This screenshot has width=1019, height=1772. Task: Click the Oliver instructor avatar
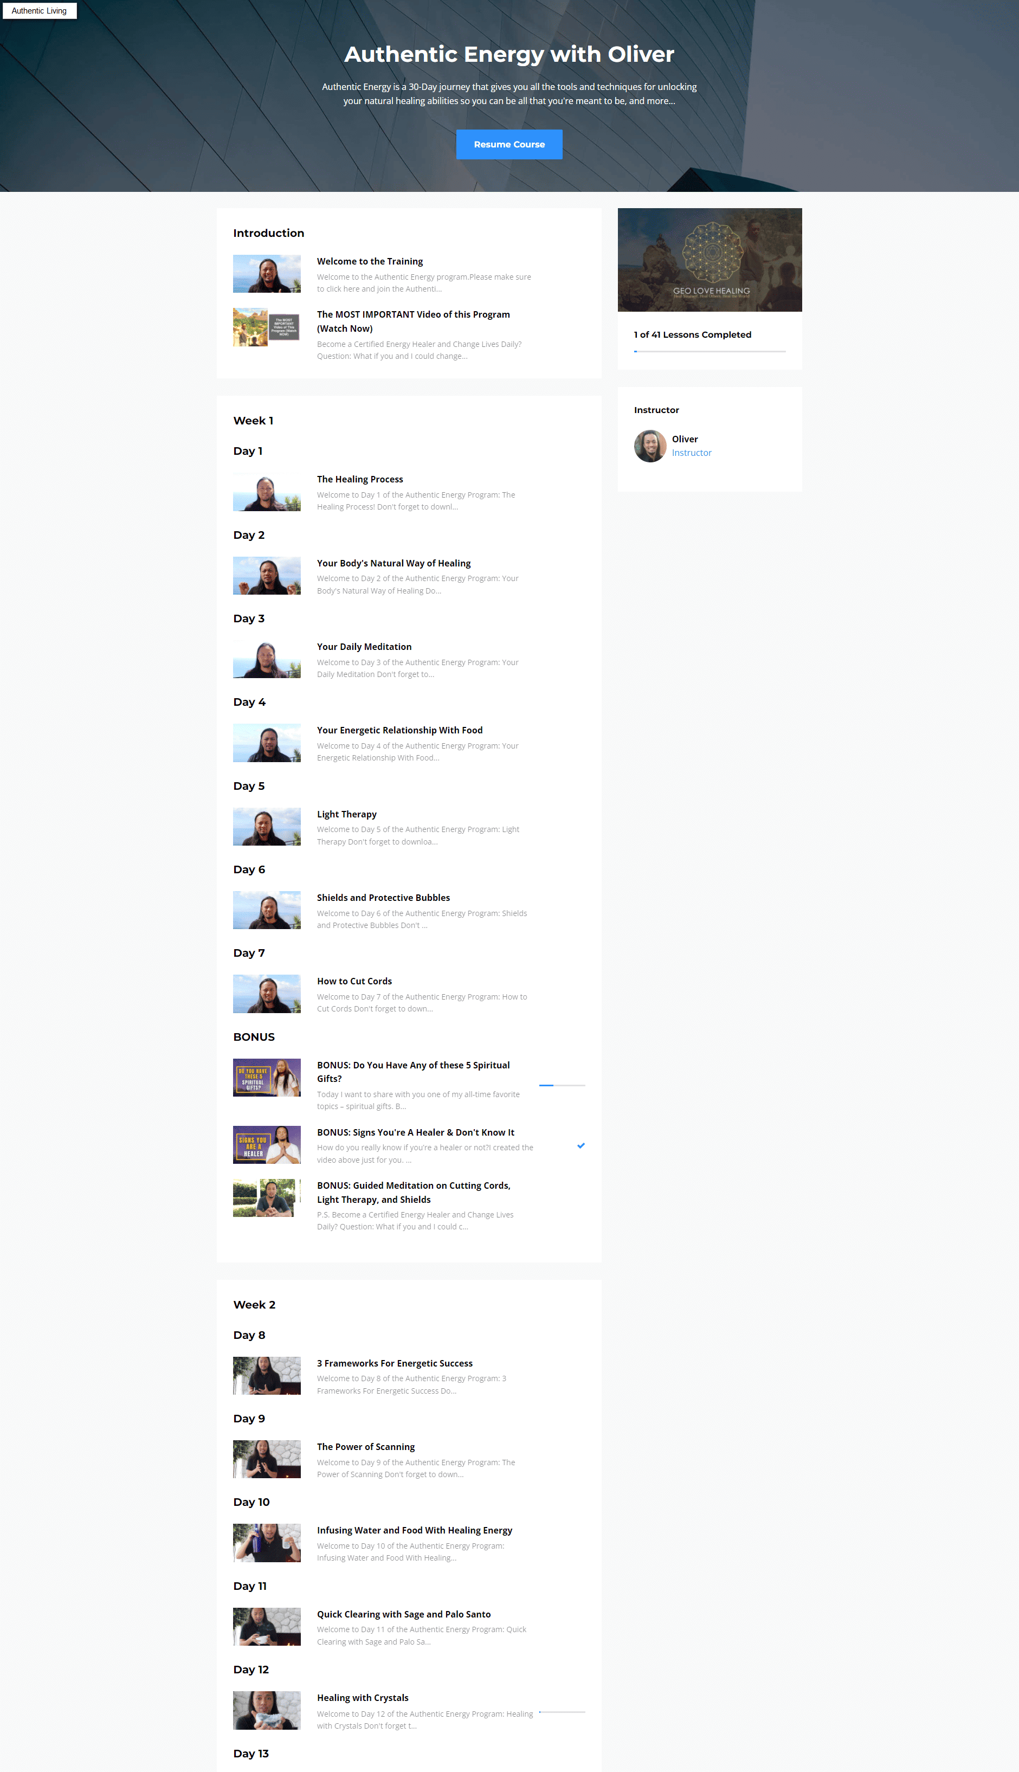[649, 446]
